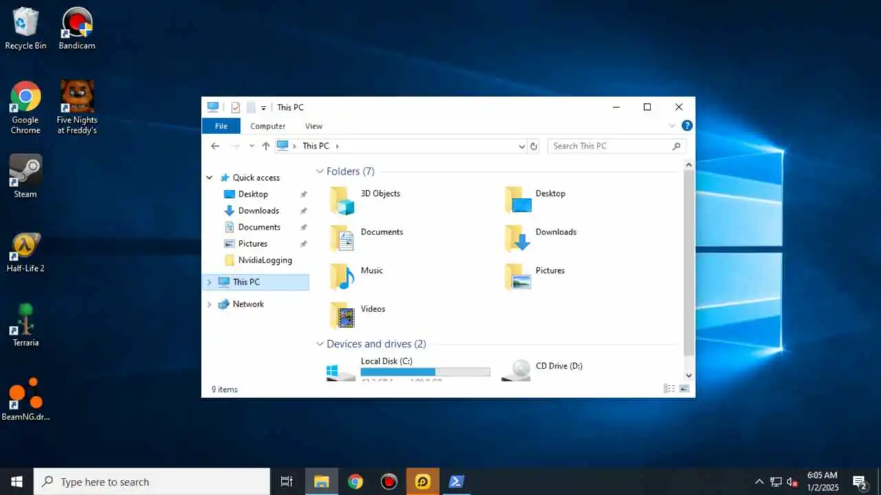Open Windows PowerShell from taskbar
881x495 pixels.
pos(456,482)
